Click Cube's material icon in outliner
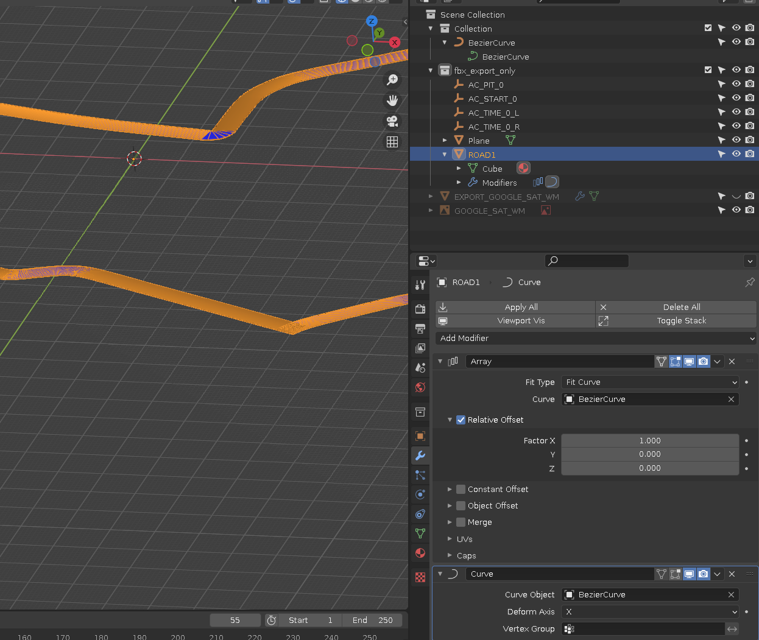759x640 pixels. click(523, 168)
